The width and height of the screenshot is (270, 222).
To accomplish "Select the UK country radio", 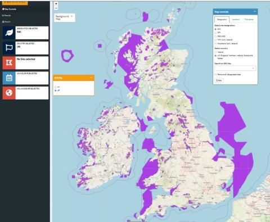I will coord(215,56).
